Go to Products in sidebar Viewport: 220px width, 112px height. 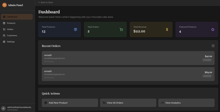tap(17, 23)
